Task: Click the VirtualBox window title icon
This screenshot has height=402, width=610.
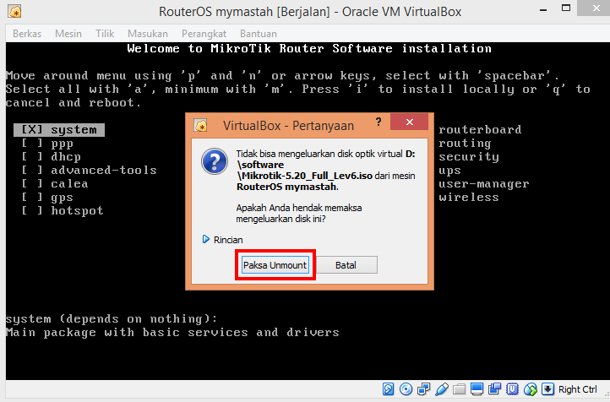Action: (14, 11)
